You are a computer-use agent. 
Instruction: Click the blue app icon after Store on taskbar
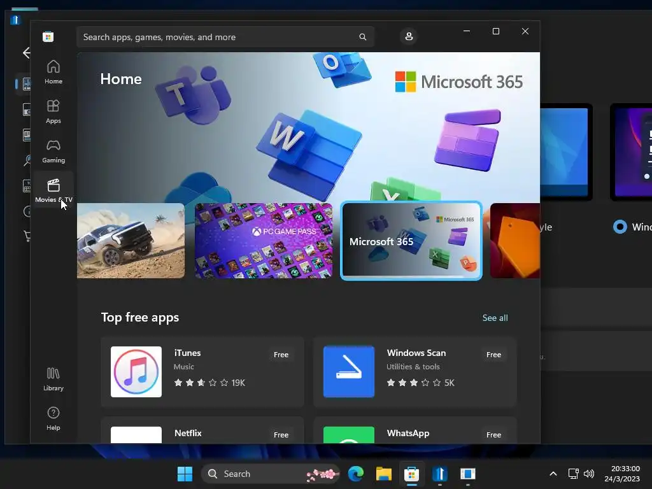pyautogui.click(x=439, y=474)
